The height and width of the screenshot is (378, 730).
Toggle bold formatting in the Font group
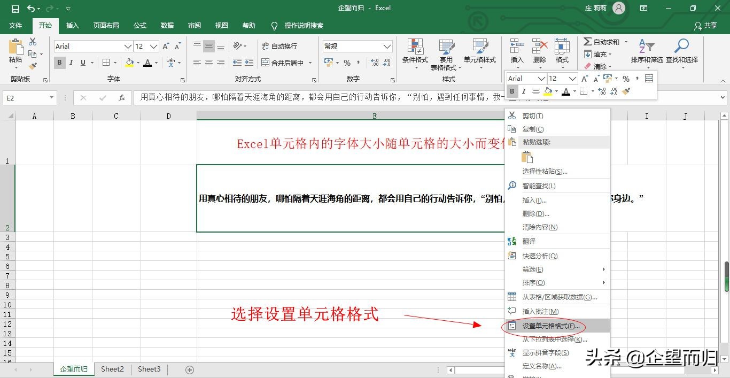[x=59, y=63]
